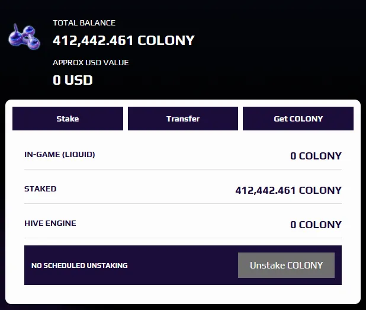Select the 0 USD value text

point(73,80)
